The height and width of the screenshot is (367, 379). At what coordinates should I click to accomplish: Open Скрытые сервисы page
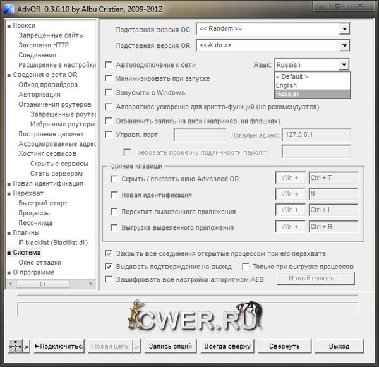click(x=59, y=164)
